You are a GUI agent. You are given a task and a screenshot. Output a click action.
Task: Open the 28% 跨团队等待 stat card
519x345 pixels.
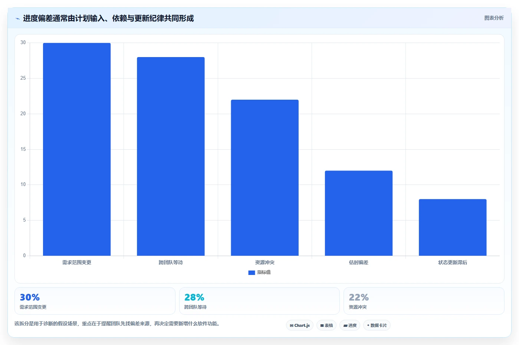(259, 301)
